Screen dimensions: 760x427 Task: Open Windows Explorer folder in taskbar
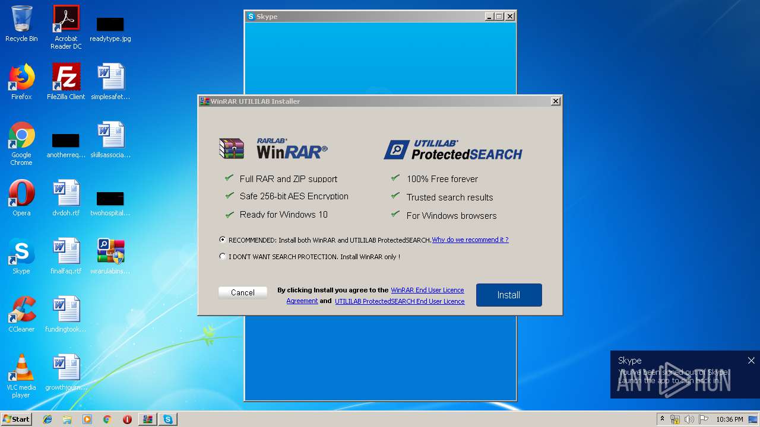(x=67, y=419)
